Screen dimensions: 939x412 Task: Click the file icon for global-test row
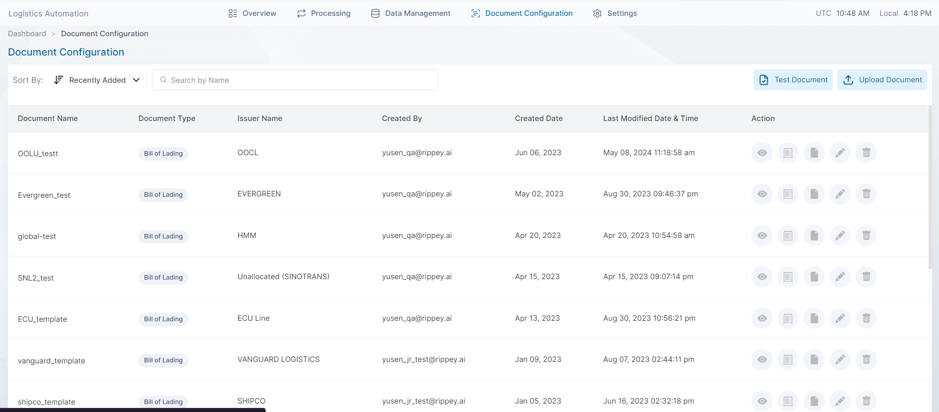pos(814,235)
